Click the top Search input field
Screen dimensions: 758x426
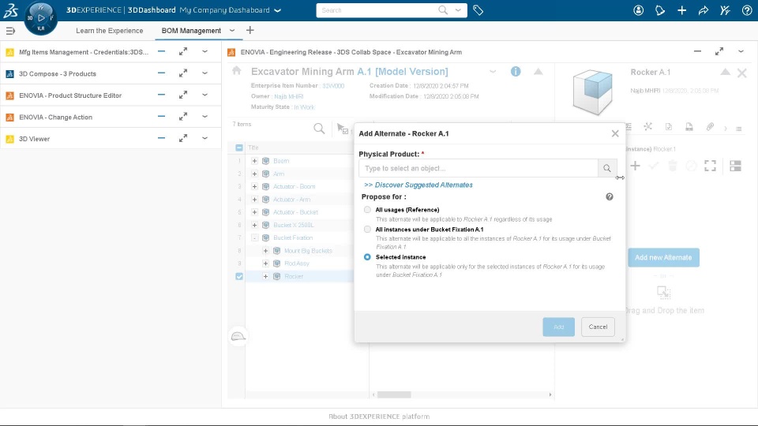377,10
